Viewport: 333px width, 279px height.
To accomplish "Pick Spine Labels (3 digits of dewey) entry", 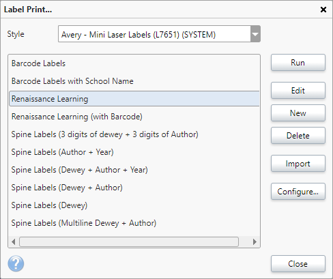I will [x=134, y=134].
